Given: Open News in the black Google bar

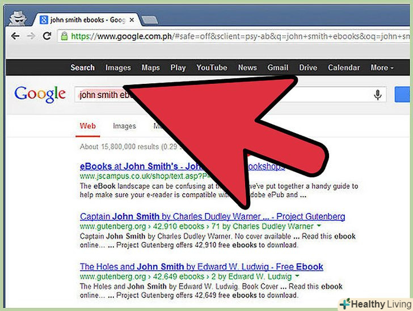Looking at the screenshot, I should pyautogui.click(x=247, y=67).
